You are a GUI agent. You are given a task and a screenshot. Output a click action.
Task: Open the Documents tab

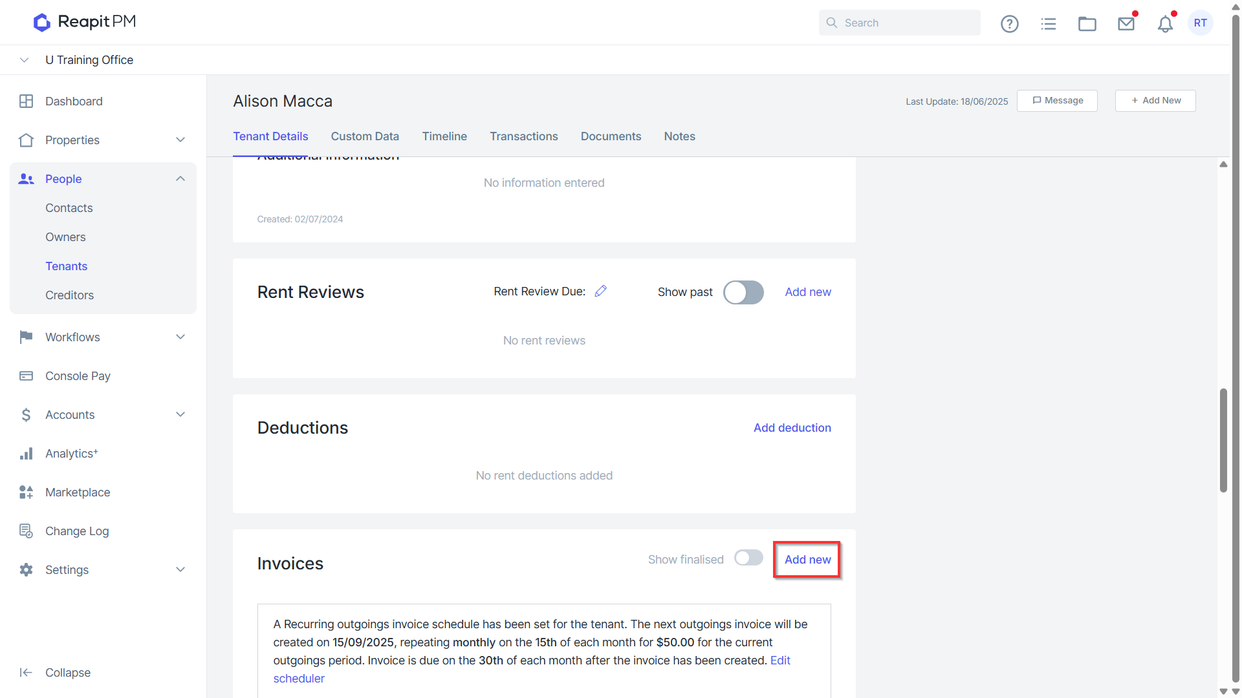[x=611, y=136]
